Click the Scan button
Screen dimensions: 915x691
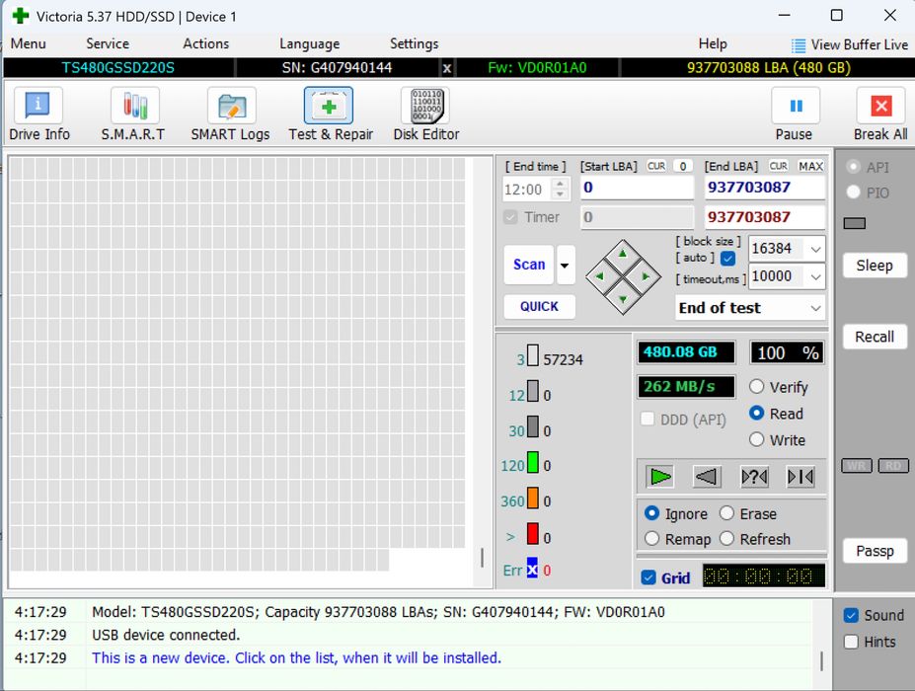529,265
